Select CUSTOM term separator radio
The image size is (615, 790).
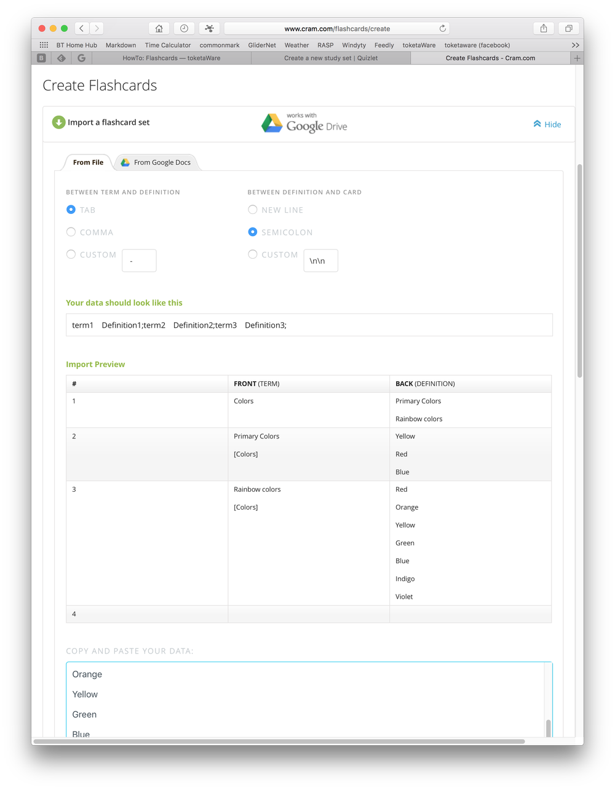[x=71, y=254]
